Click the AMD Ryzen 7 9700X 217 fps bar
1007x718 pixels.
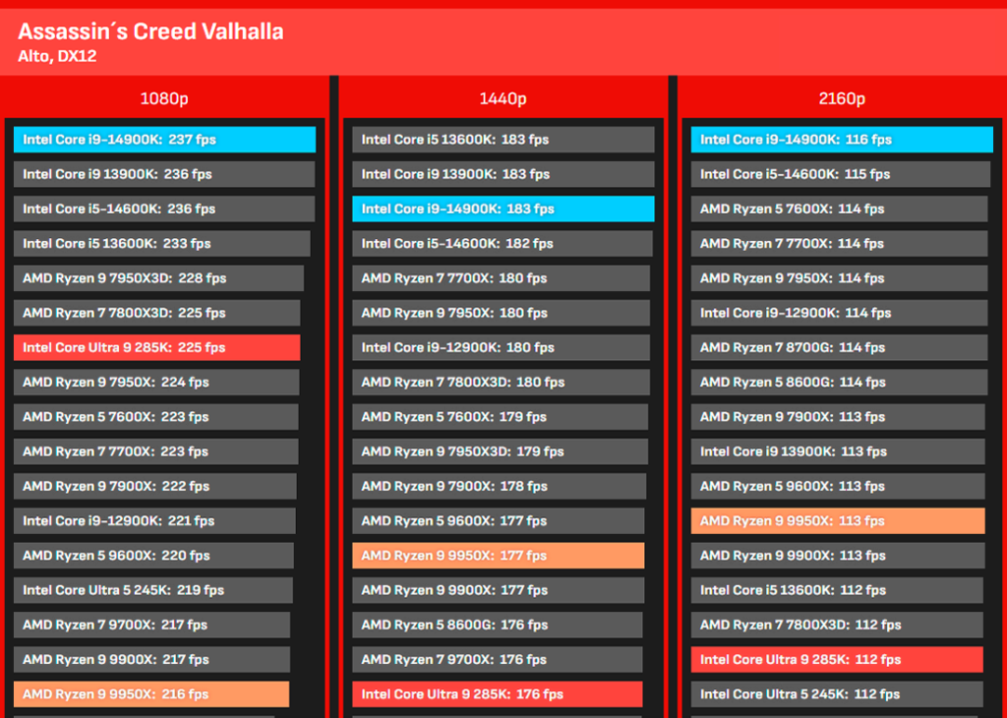click(151, 625)
